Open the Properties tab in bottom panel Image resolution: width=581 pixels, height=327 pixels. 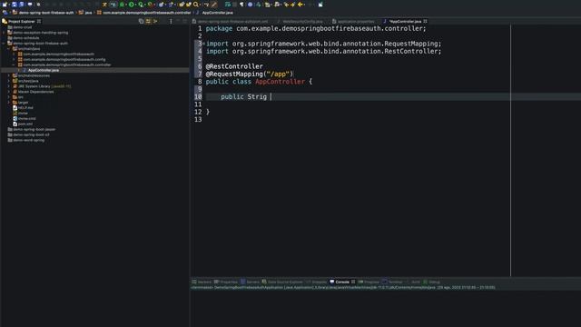(x=226, y=282)
